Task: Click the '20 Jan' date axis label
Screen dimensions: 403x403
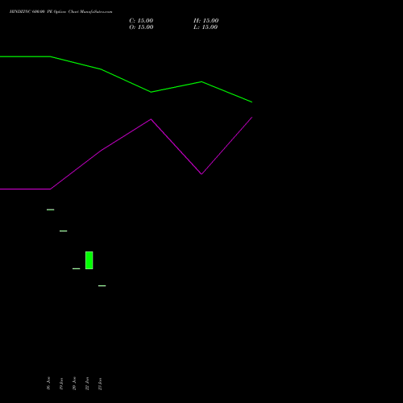Action: pyautogui.click(x=74, y=383)
